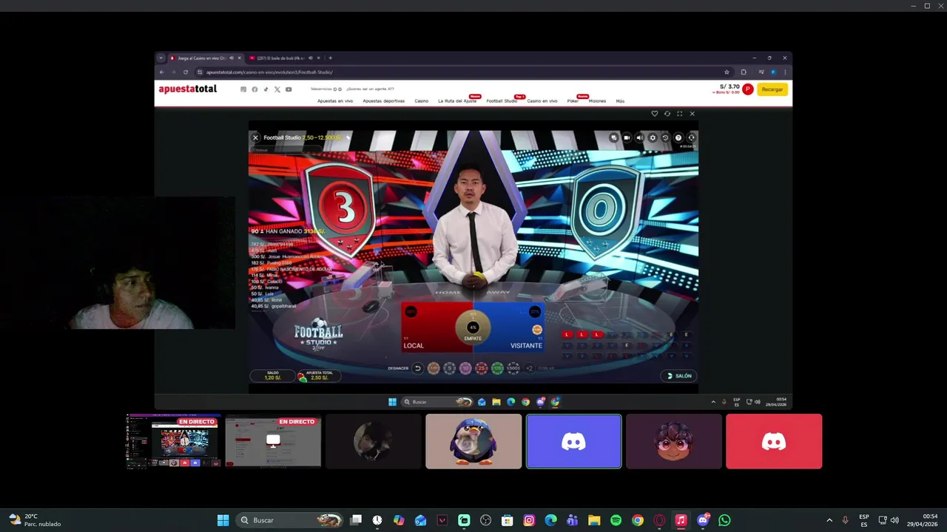947x532 pixels.
Task: Expand hidden system tray icons chevron
Action: 829,520
